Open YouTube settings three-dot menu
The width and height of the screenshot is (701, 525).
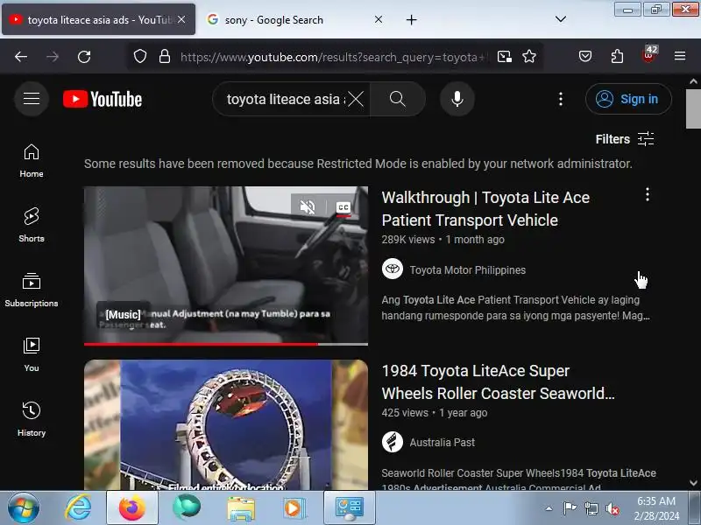(x=561, y=99)
